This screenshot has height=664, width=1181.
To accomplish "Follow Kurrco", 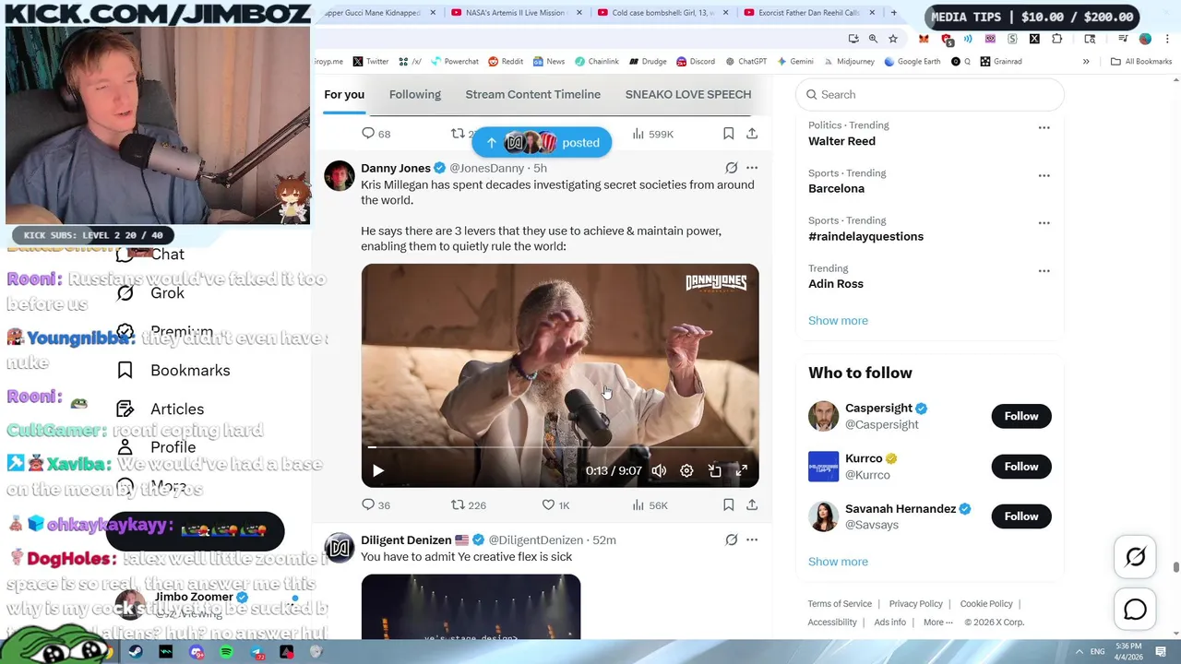I will (x=1021, y=467).
